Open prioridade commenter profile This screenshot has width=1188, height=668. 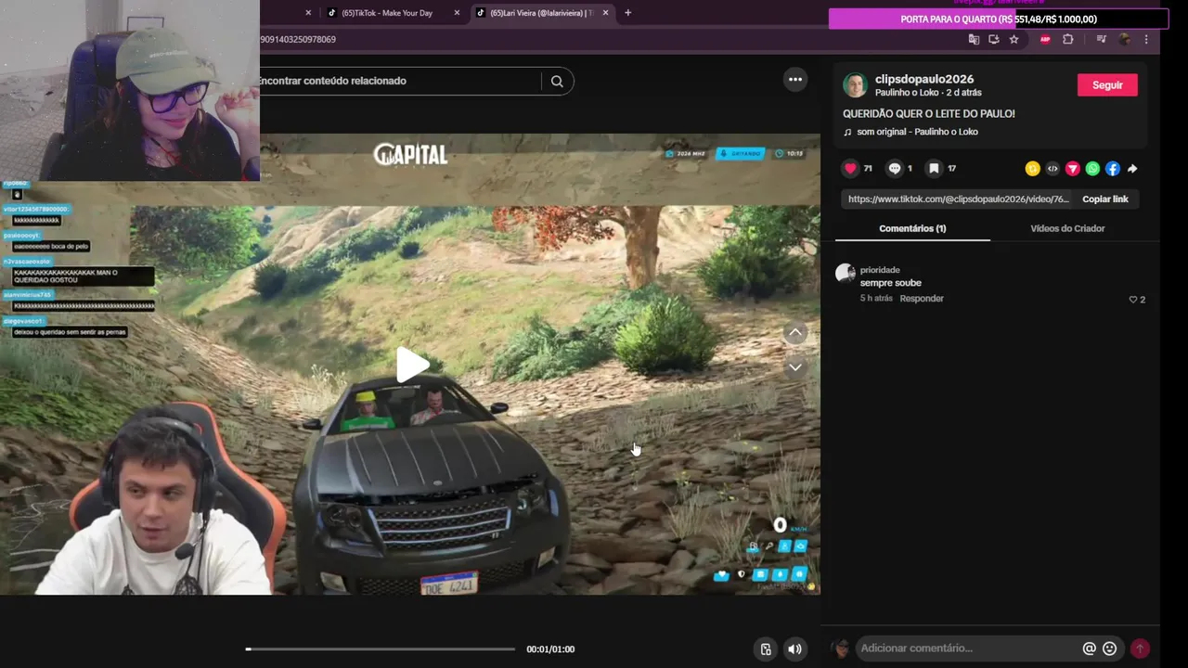pos(880,270)
